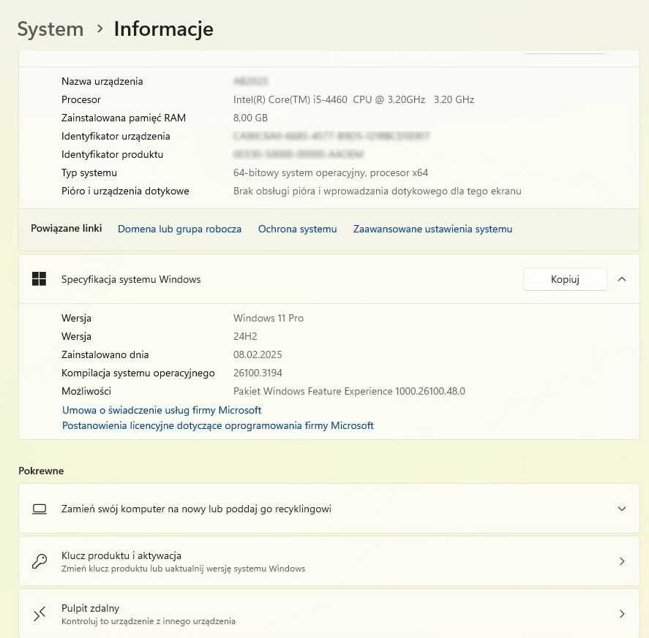This screenshot has height=638, width=649.
Task: Click Kontroluj to urządzenie z innego urządzenia subtitle
Action: pos(149,621)
